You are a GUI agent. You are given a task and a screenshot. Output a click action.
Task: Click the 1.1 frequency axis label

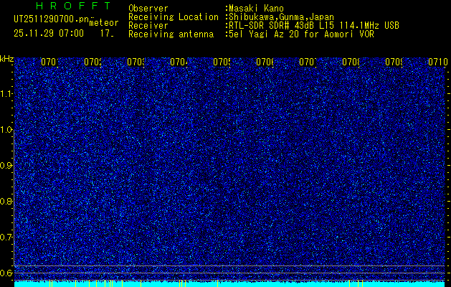pos(6,94)
